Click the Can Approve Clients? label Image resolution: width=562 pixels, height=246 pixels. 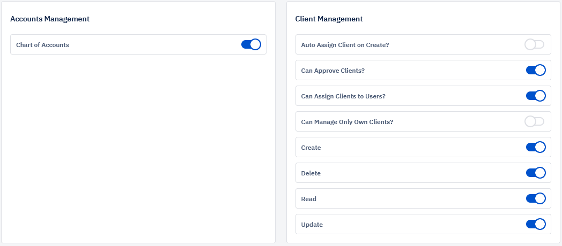(333, 71)
